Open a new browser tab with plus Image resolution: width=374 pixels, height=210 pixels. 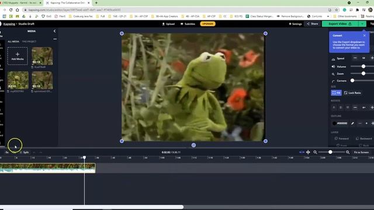coord(96,3)
